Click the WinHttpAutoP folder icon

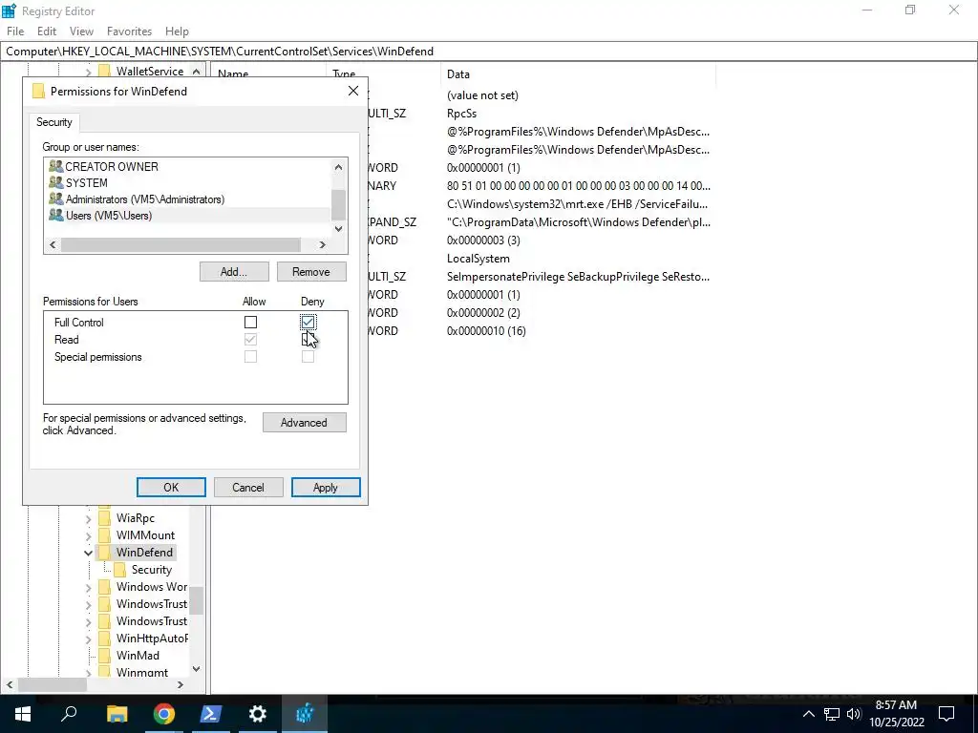pos(105,639)
